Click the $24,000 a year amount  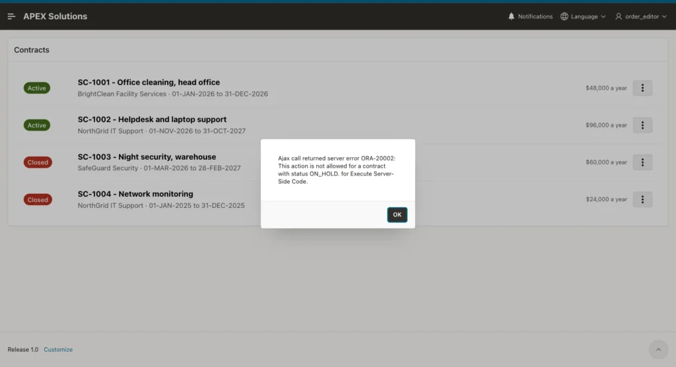pyautogui.click(x=606, y=199)
